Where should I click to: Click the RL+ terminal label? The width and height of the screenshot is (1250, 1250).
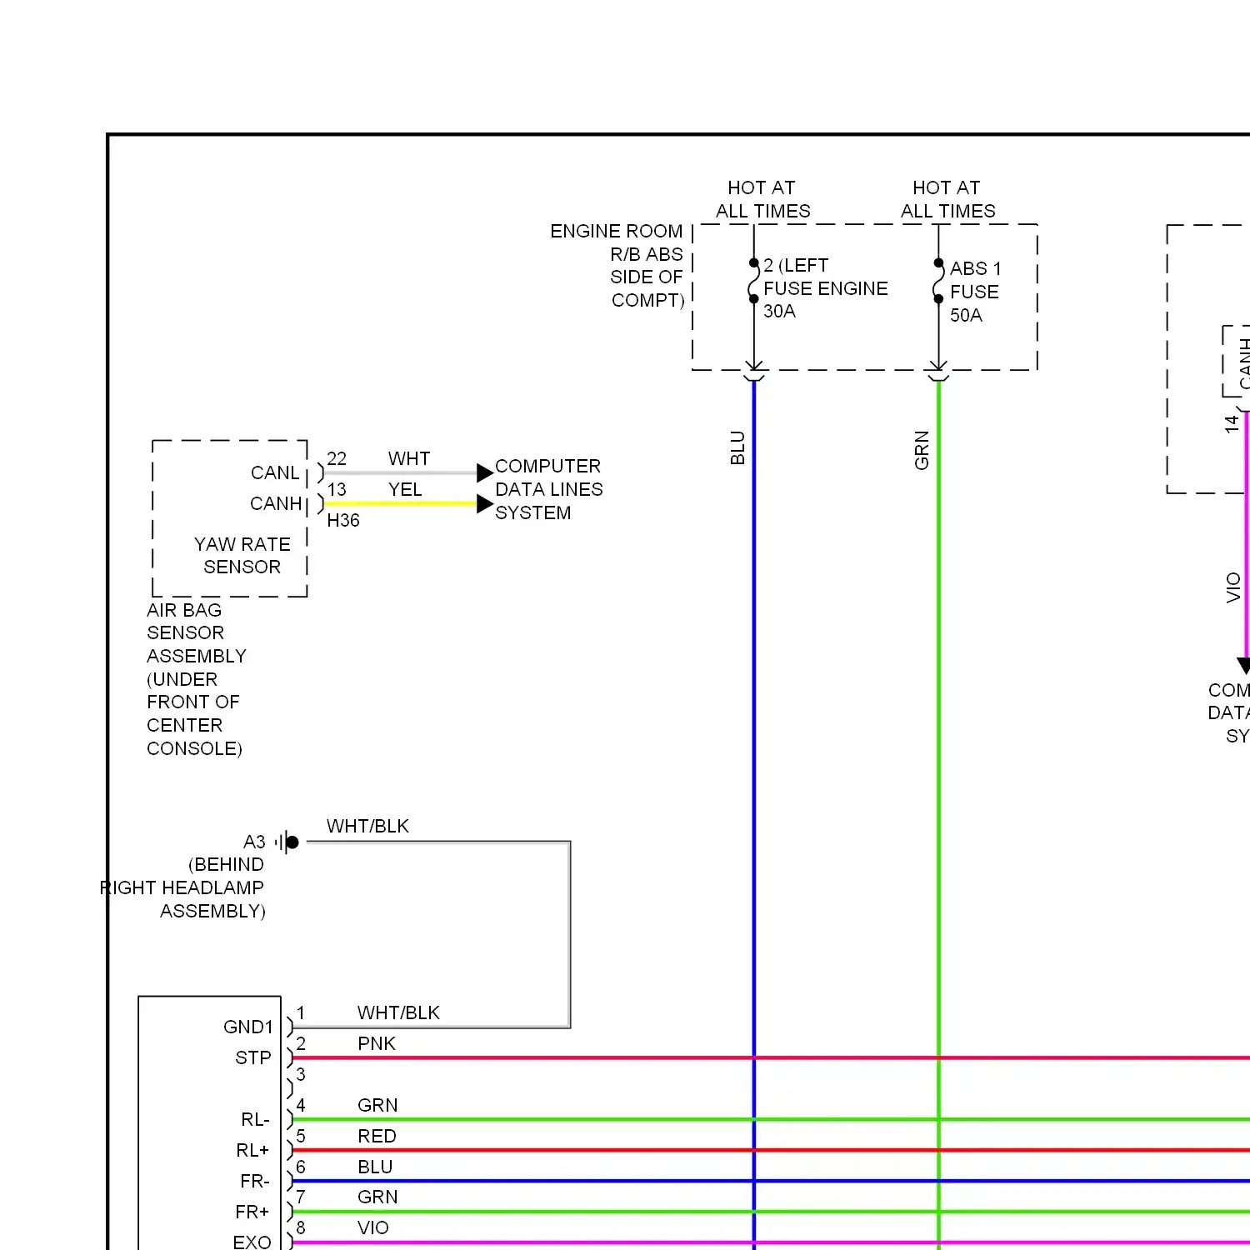coord(253,1151)
